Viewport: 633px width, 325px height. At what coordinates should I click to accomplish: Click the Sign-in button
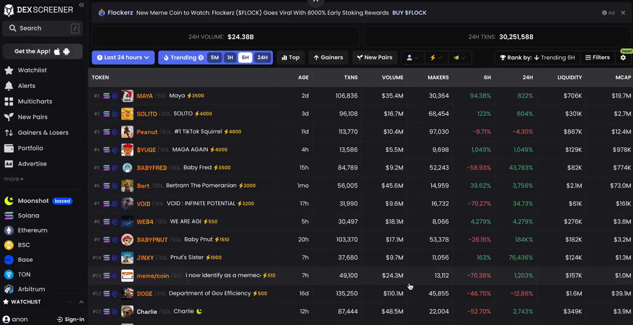click(71, 319)
